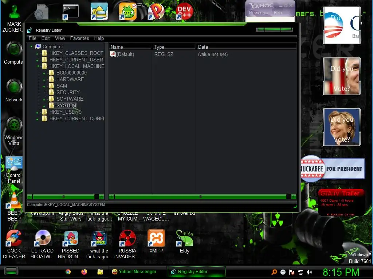Open the Registry Editor Help menu

point(99,38)
